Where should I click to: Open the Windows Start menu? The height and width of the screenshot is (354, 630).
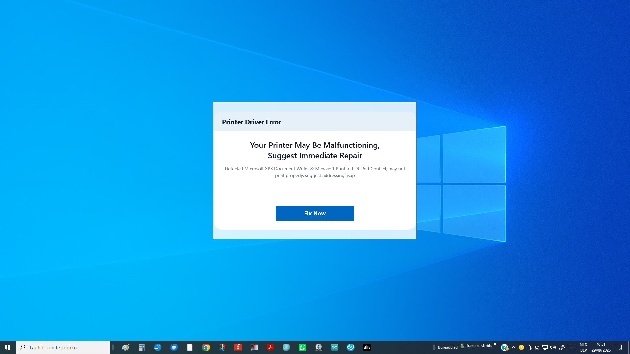click(8, 347)
